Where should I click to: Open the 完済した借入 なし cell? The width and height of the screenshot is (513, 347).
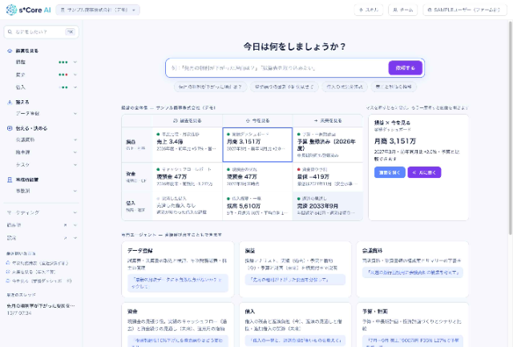tap(187, 206)
